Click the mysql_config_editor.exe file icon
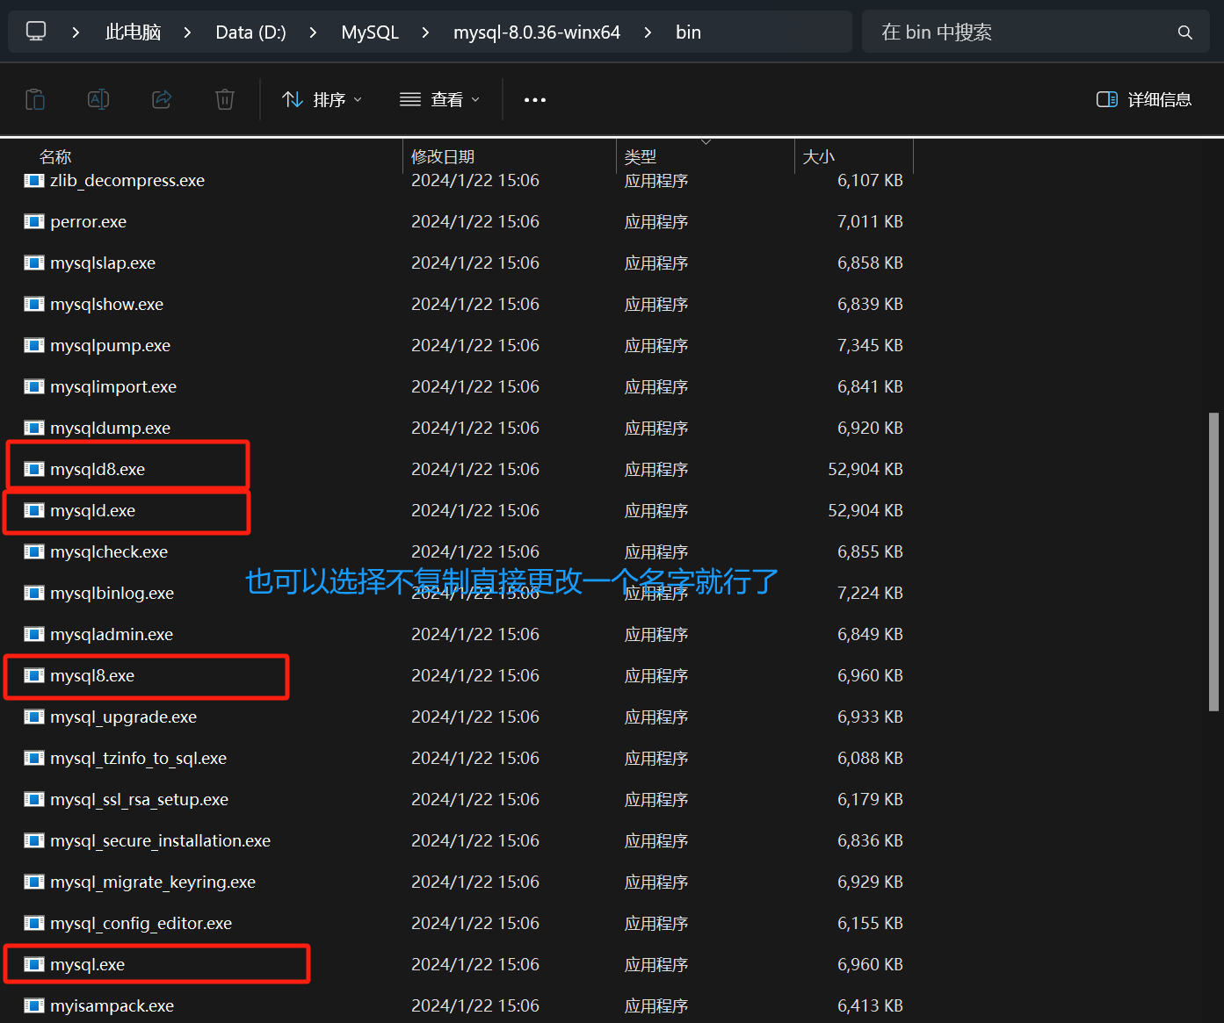 tap(34, 924)
